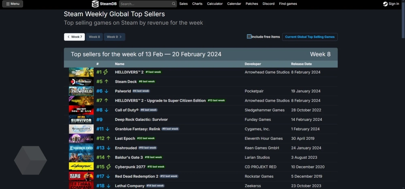This screenshot has height=189, width=405.
Task: Open the hamburger Menu button
Action: click(x=12, y=4)
